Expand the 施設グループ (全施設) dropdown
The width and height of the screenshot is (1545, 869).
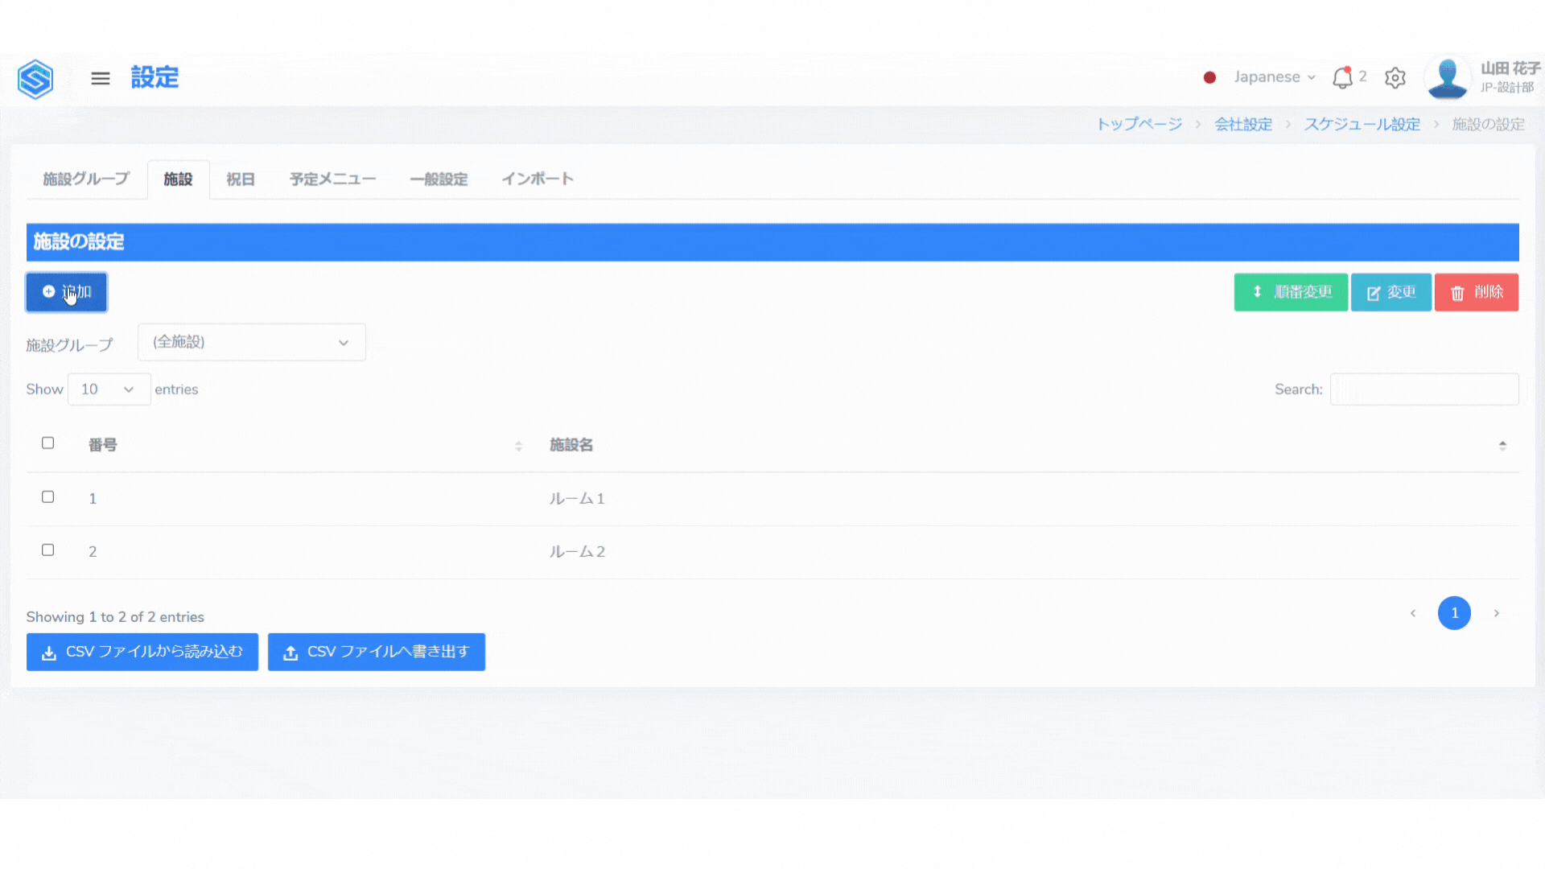click(x=252, y=343)
